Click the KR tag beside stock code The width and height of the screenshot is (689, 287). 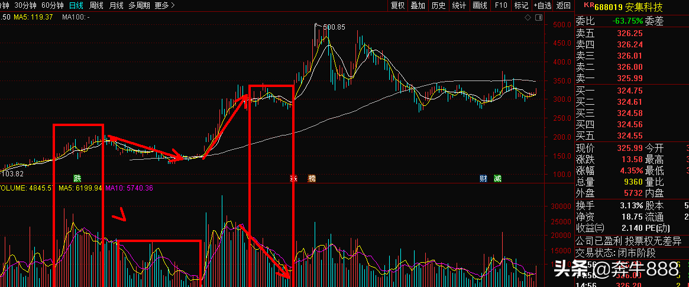(588, 5)
